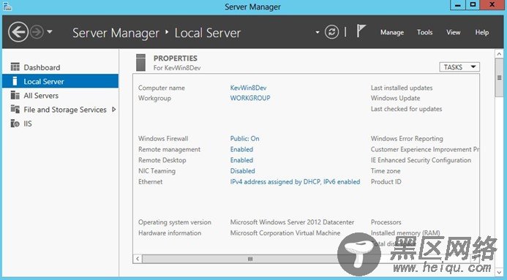Click the All Servers icon
The height and width of the screenshot is (280, 507).
click(x=15, y=95)
